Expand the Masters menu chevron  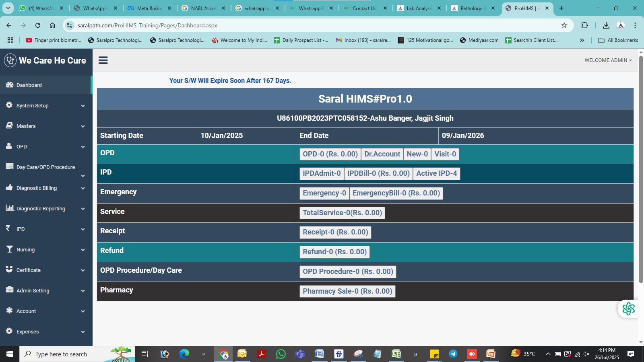83,126
